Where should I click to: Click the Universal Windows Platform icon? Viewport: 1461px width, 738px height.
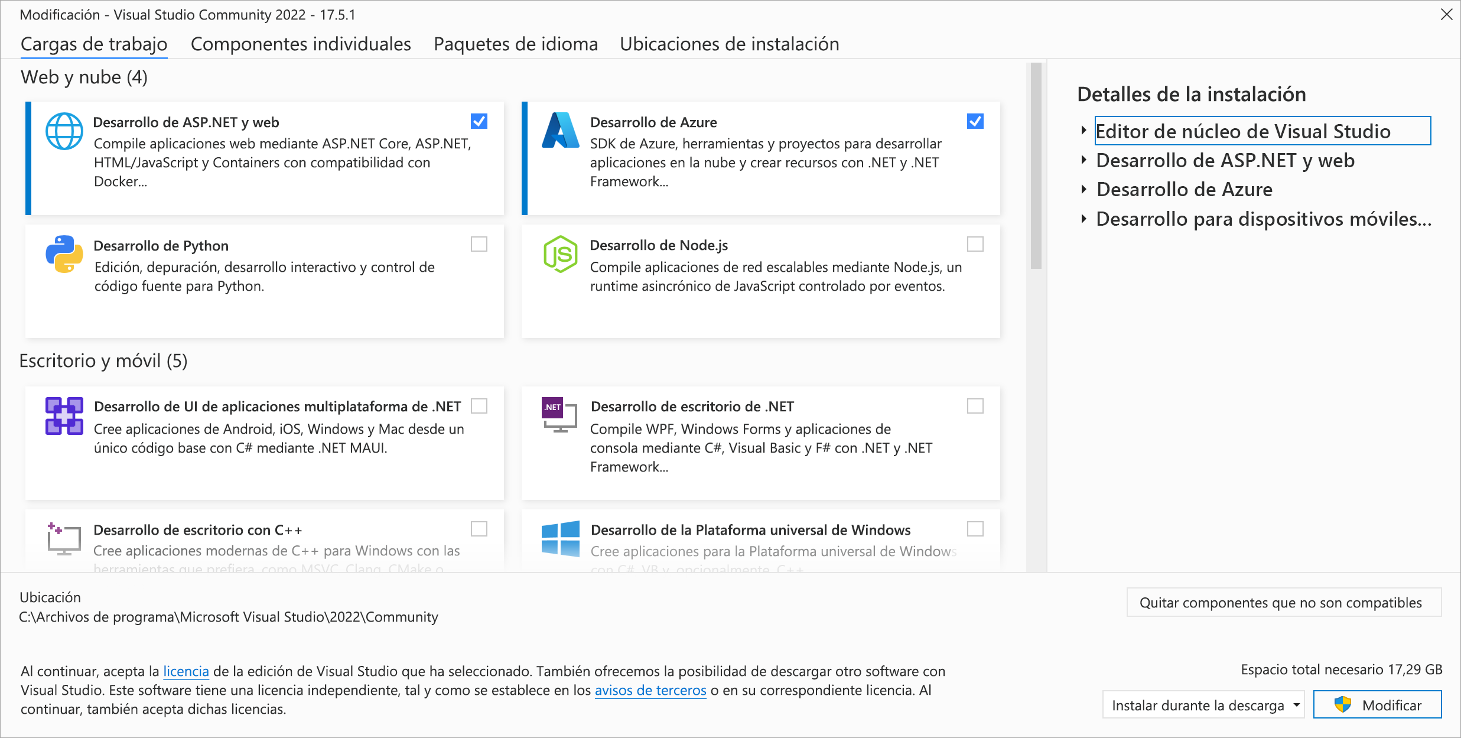[561, 538]
